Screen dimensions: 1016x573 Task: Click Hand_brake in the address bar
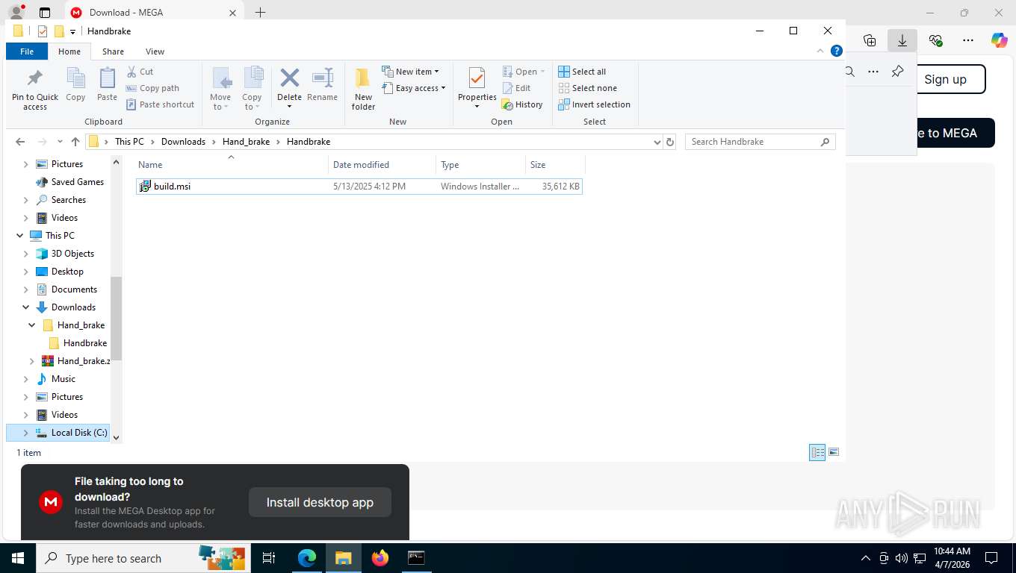point(246,142)
